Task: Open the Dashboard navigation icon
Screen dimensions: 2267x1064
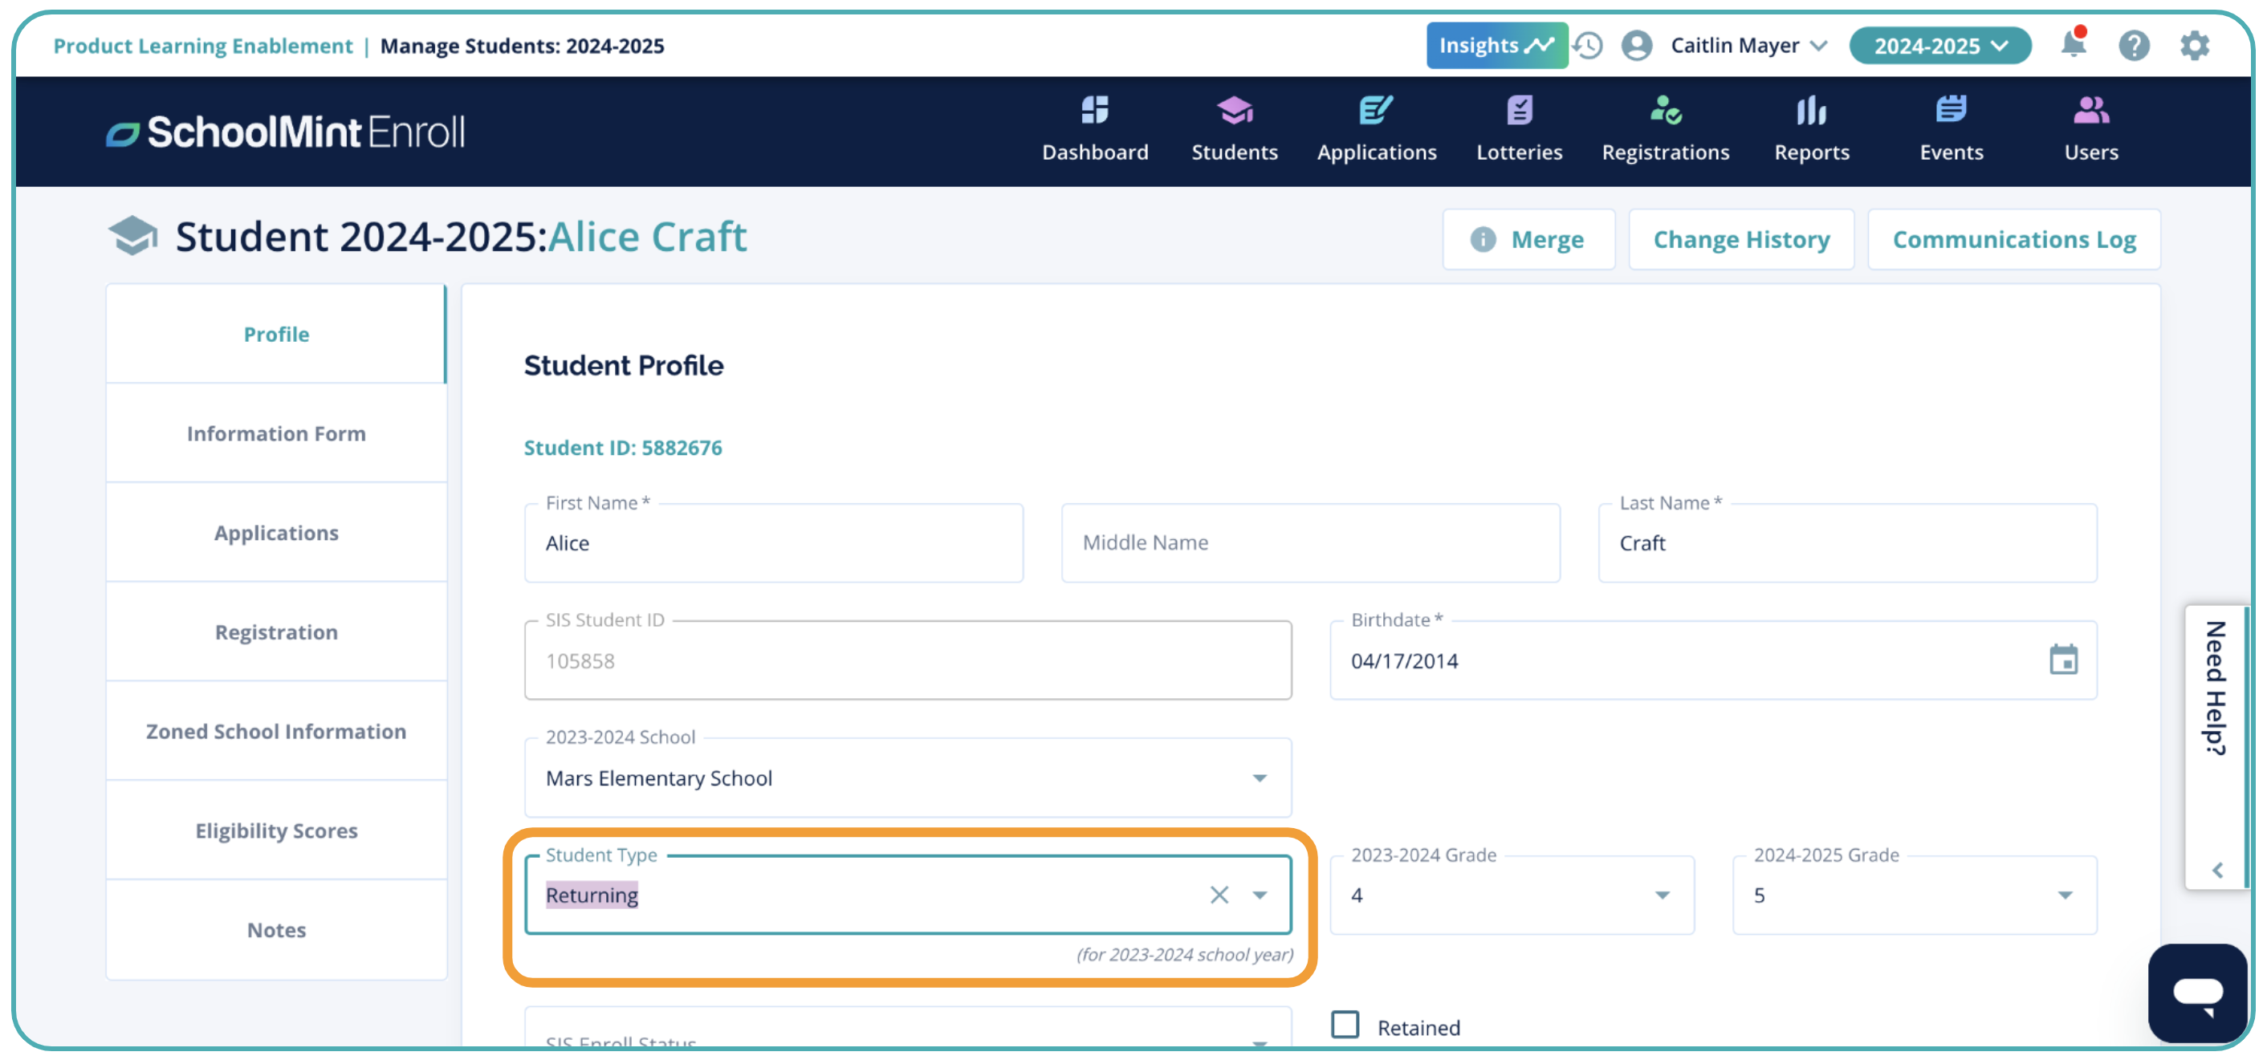Action: click(1094, 111)
